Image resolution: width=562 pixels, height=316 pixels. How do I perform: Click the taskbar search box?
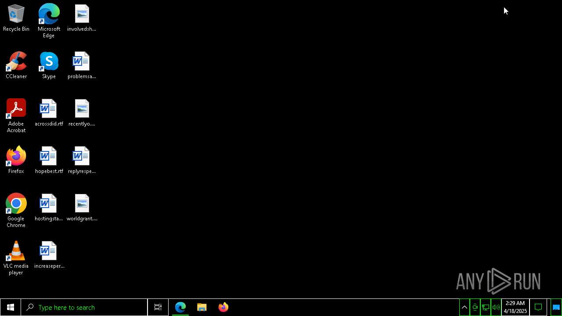coord(84,307)
